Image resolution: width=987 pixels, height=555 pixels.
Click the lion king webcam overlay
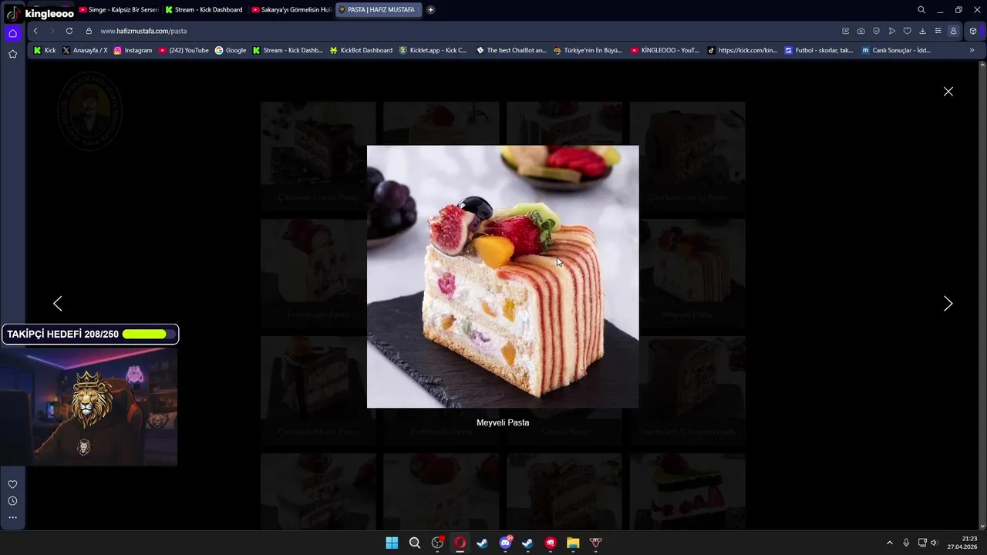pyautogui.click(x=89, y=407)
